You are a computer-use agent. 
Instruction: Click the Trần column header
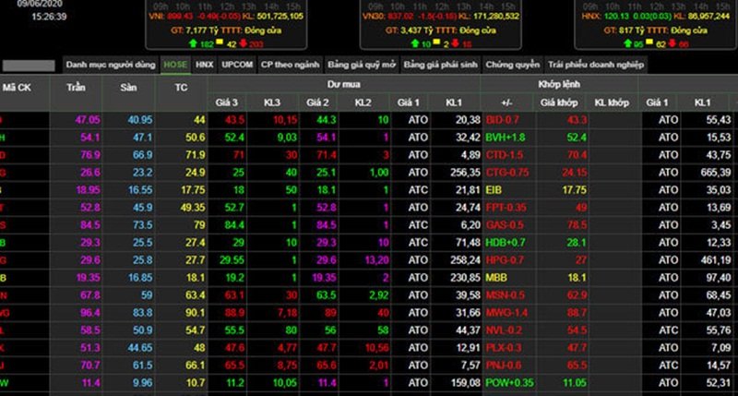[x=76, y=88]
